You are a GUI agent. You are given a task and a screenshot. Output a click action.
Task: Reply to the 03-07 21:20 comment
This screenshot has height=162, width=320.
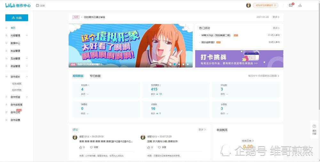(162, 147)
